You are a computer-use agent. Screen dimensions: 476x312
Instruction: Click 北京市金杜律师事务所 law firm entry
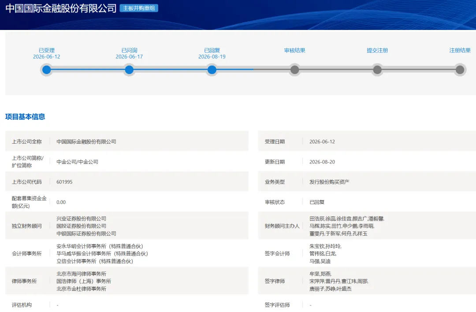tap(82, 289)
